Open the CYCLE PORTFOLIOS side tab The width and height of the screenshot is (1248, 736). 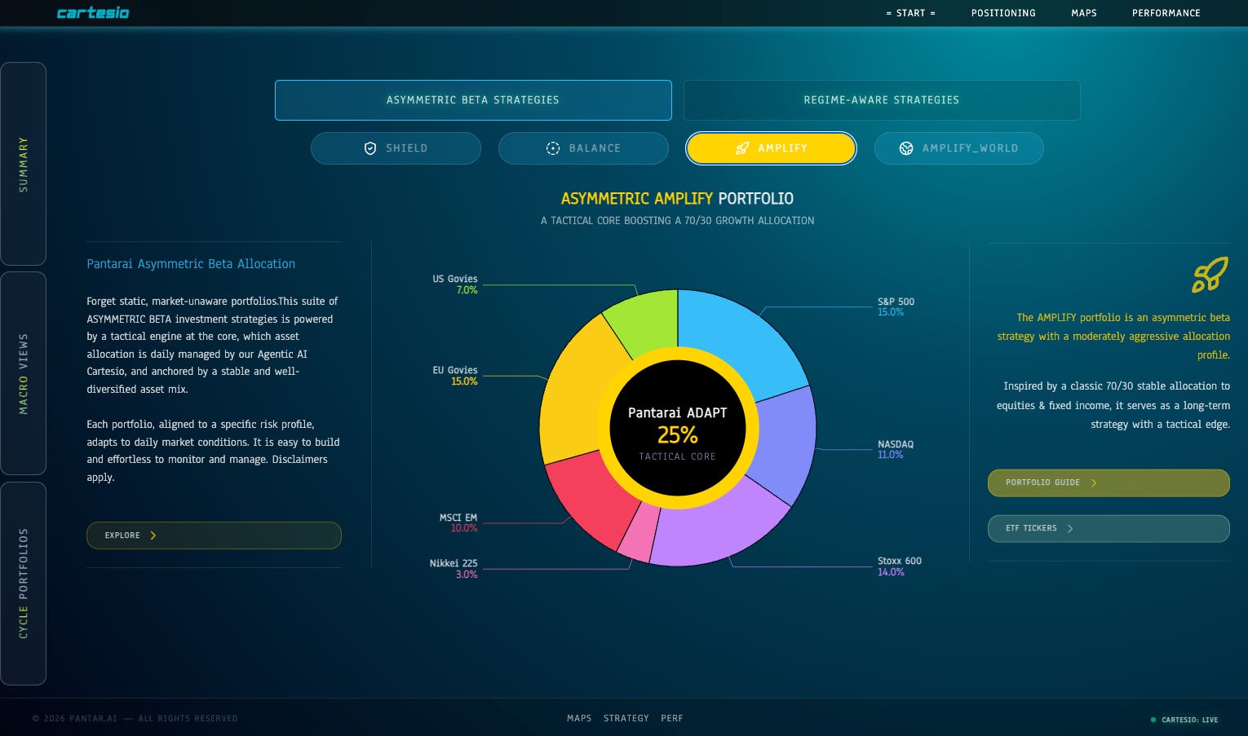(23, 584)
